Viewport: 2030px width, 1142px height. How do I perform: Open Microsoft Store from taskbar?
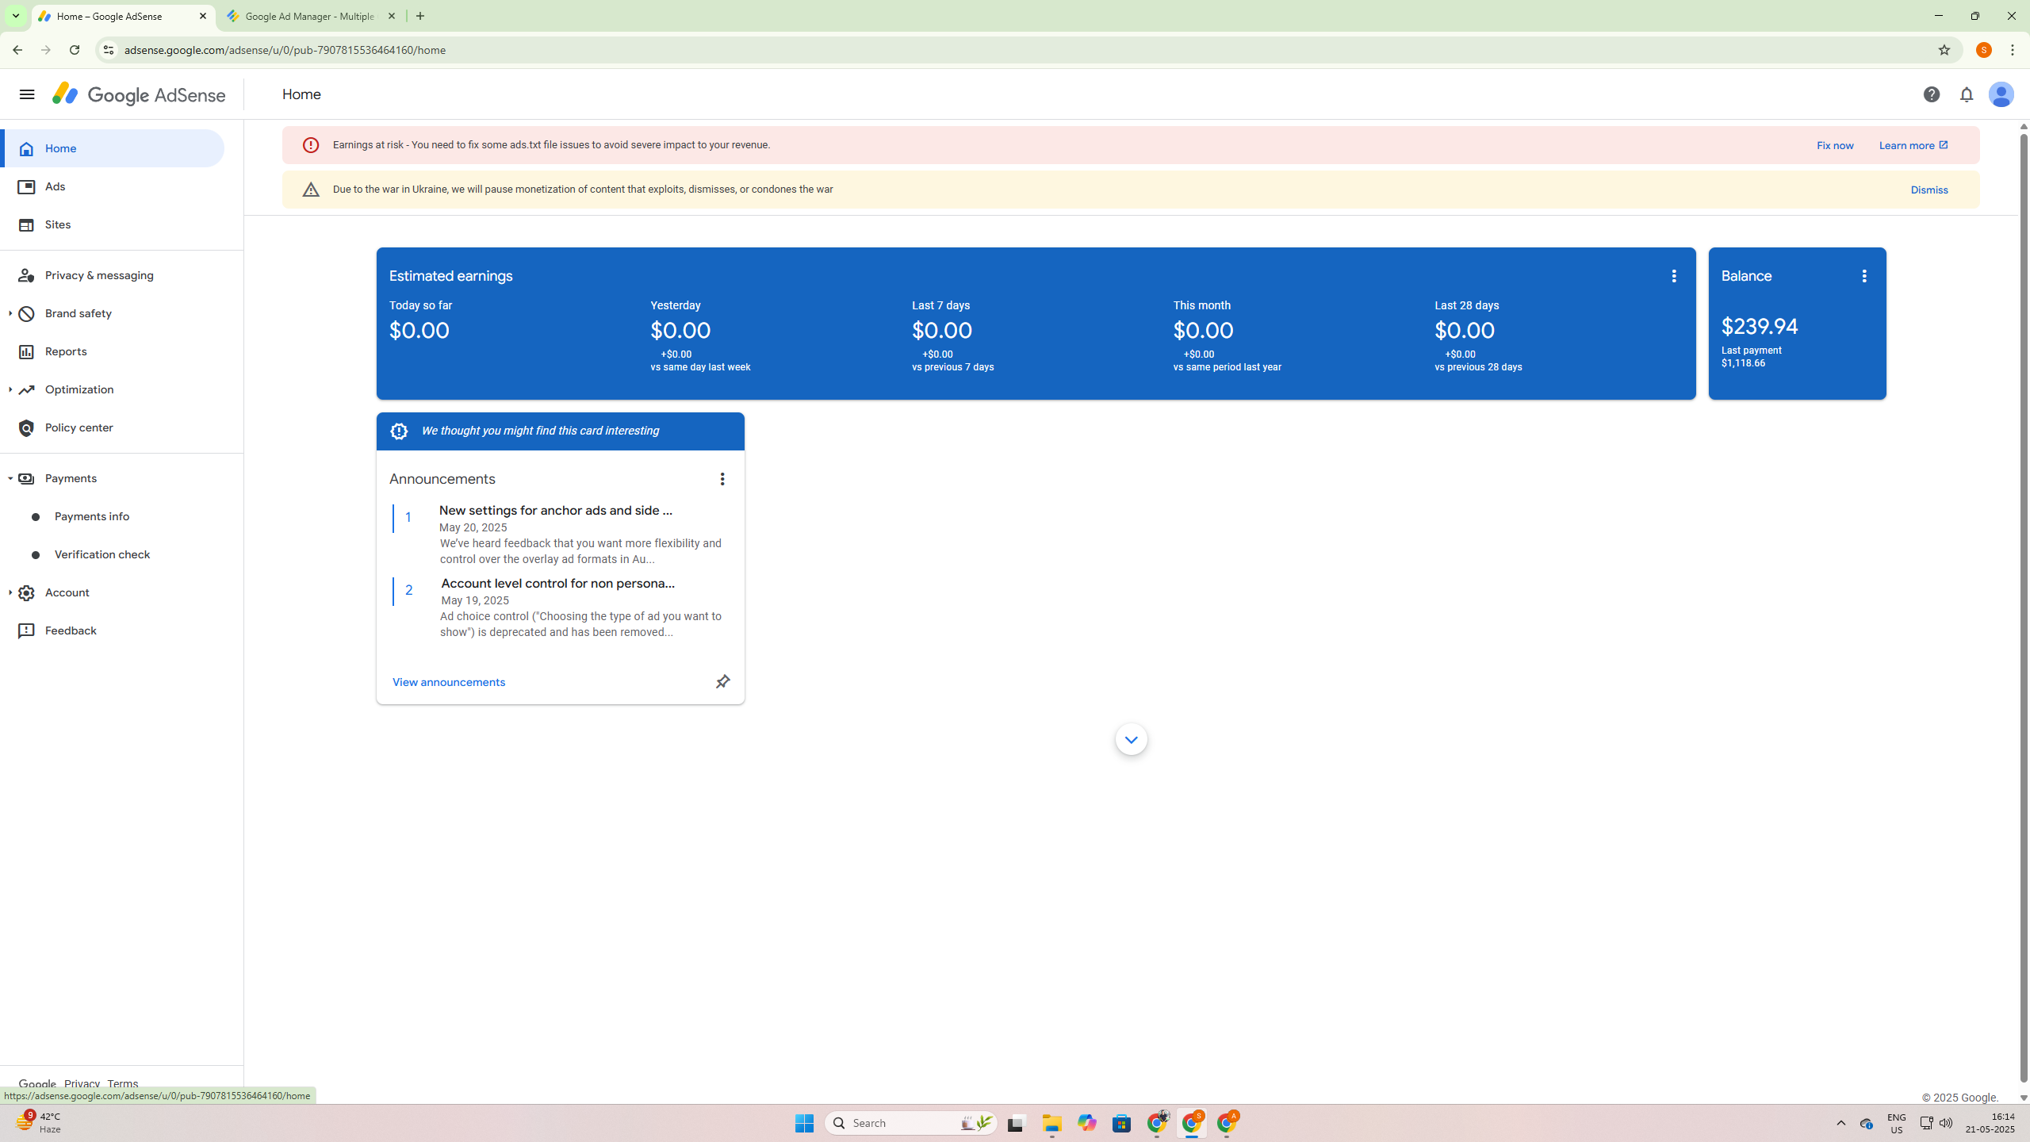coord(1121,1123)
